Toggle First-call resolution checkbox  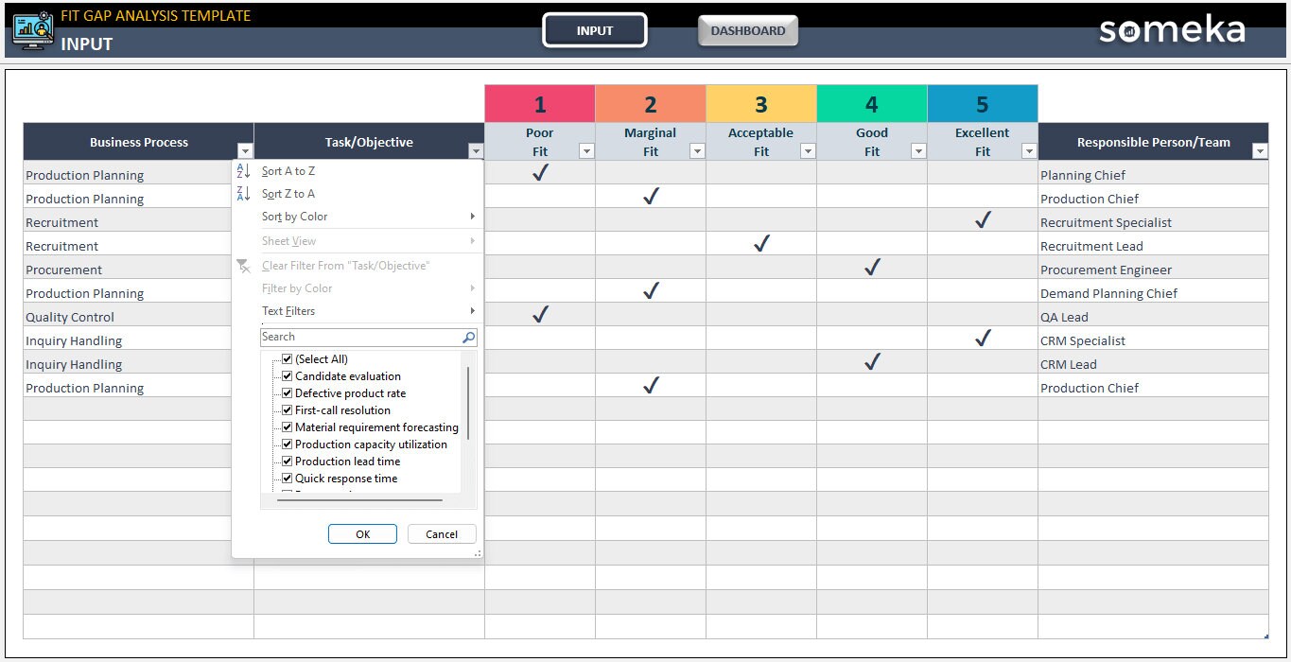(x=288, y=410)
